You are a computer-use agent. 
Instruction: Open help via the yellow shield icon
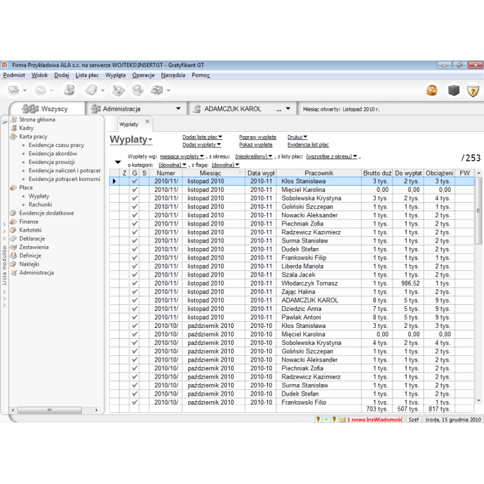coord(473,90)
